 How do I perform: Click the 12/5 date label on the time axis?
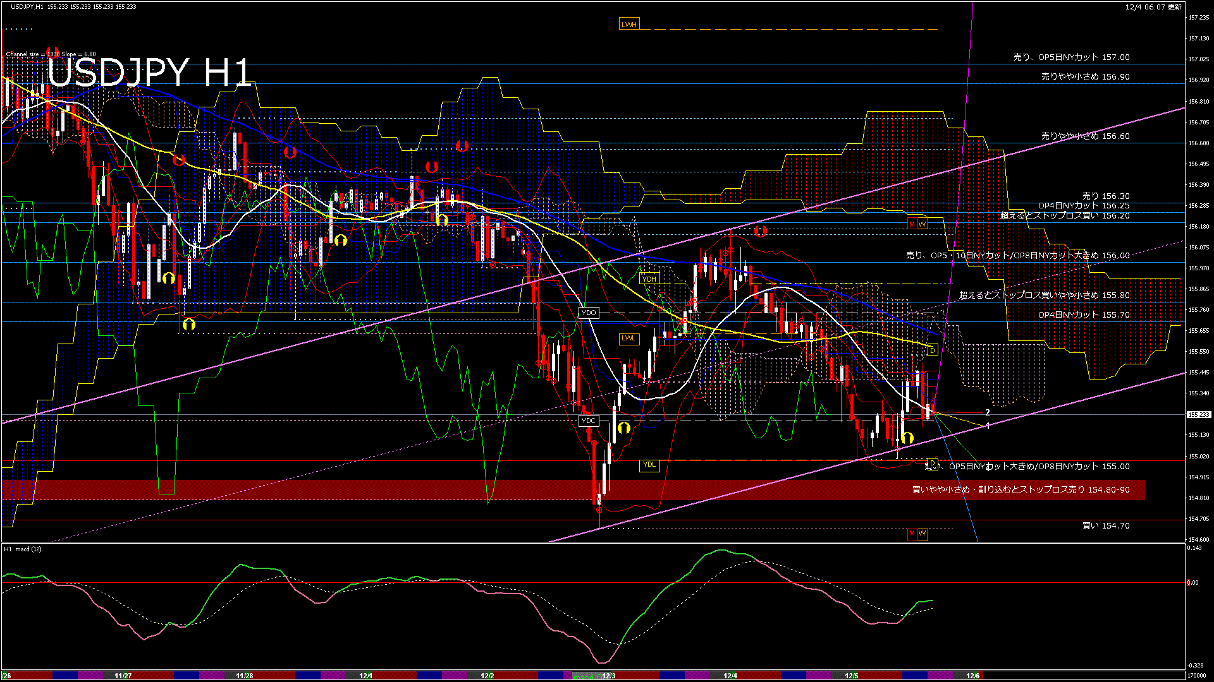point(851,676)
